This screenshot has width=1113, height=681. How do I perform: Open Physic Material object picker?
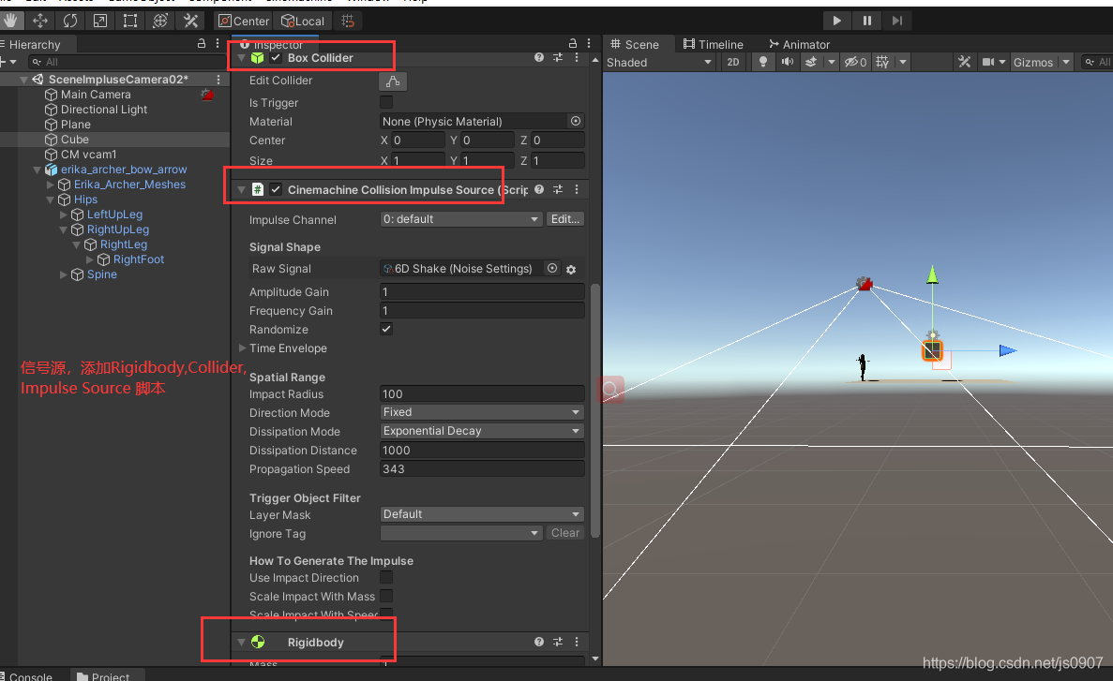(x=576, y=121)
